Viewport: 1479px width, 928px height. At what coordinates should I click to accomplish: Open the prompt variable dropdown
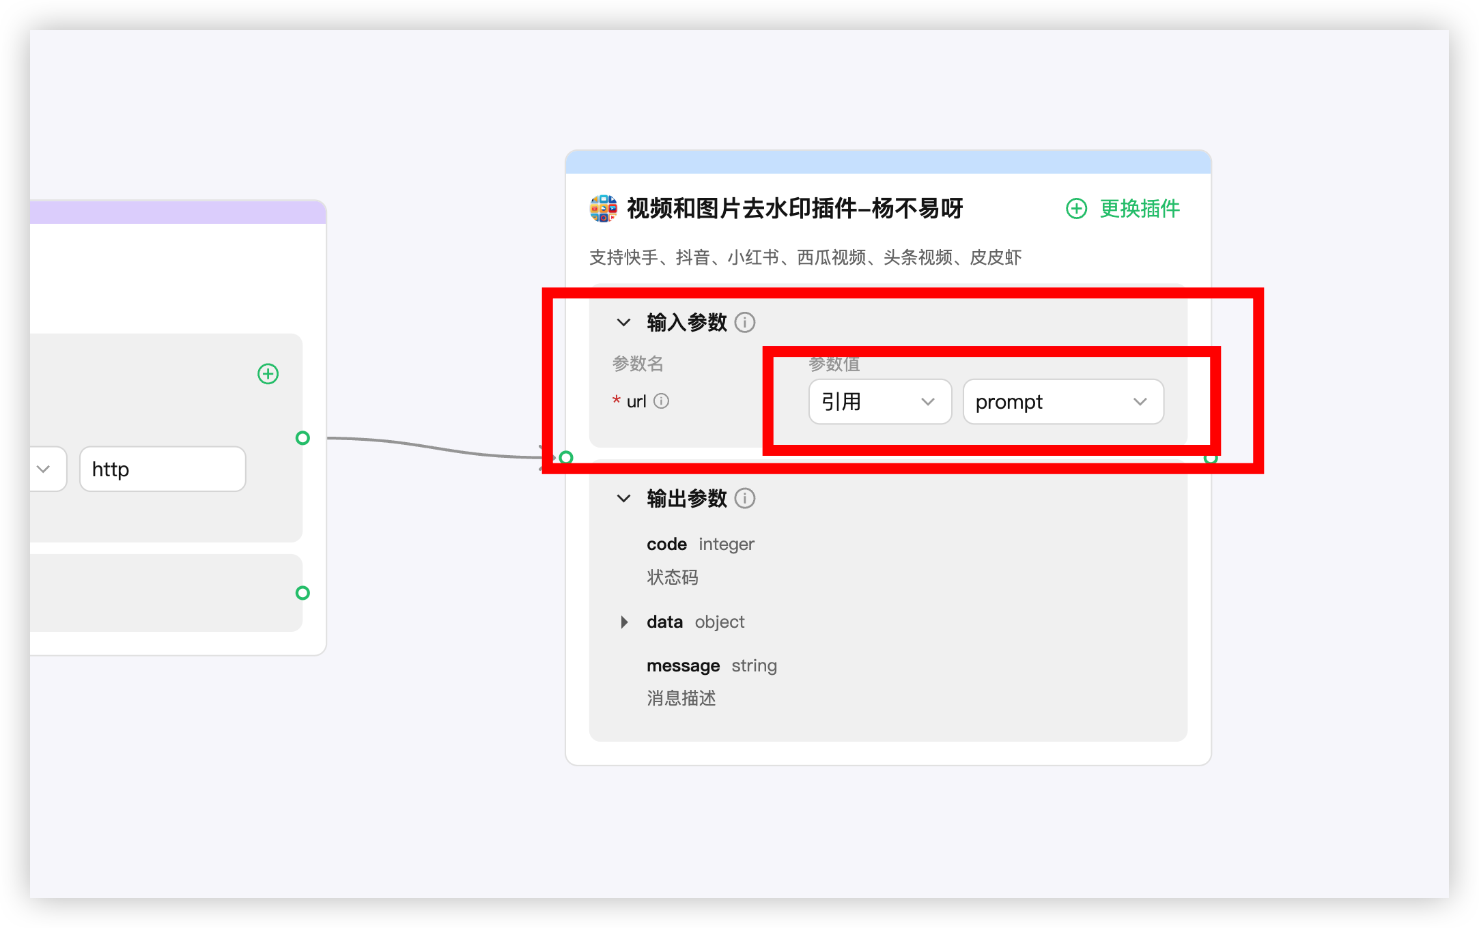tap(1062, 402)
